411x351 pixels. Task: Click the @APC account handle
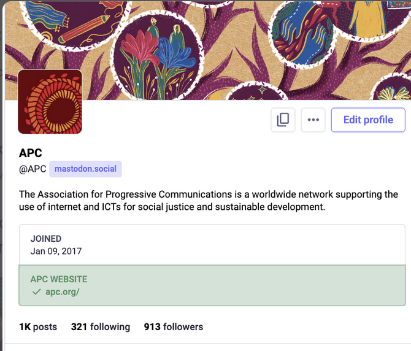pos(33,169)
